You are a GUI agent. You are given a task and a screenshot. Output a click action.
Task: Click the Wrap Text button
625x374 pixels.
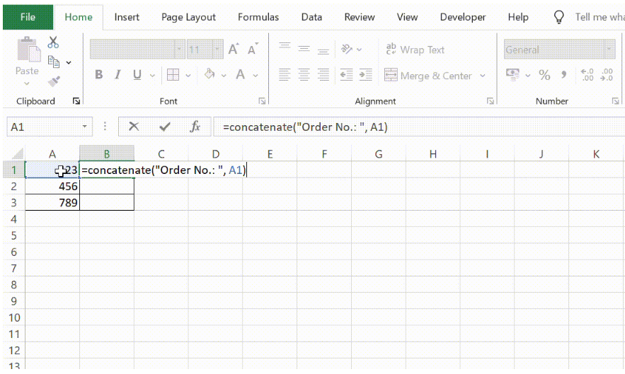(x=415, y=49)
